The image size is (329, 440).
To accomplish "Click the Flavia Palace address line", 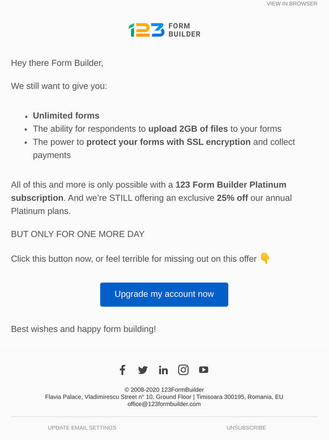I will click(164, 397).
